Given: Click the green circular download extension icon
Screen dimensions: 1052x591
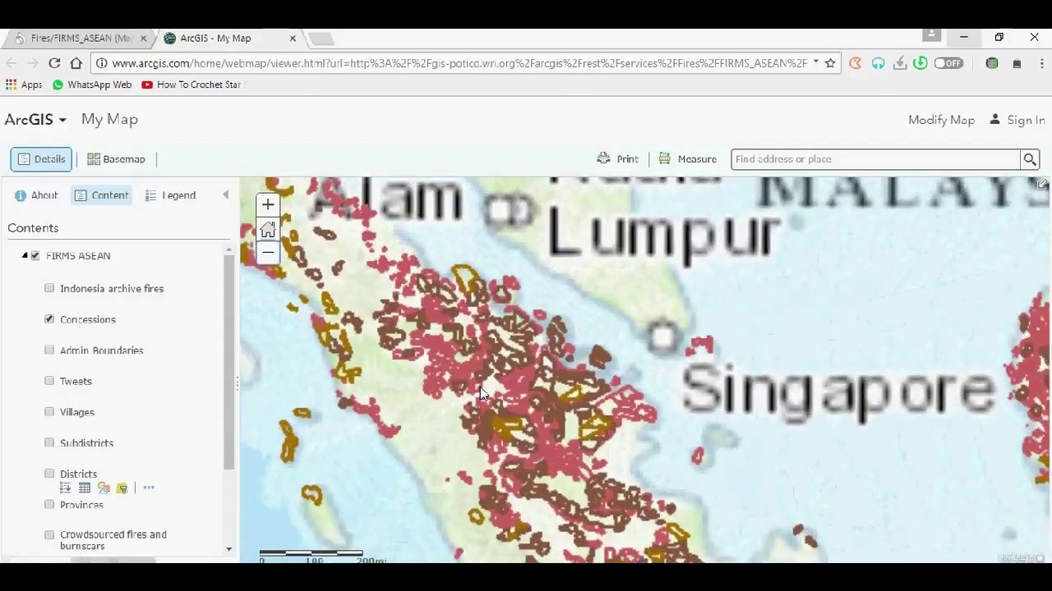Looking at the screenshot, I should tap(920, 63).
